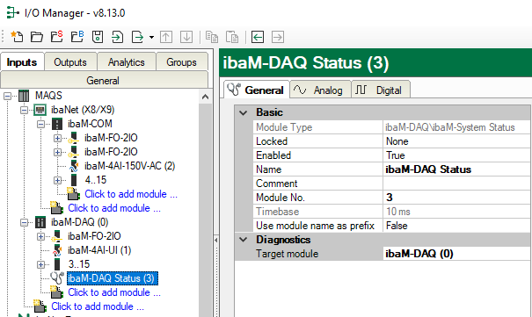Collapse the Basic property section
This screenshot has height=317, width=532.
click(x=244, y=112)
